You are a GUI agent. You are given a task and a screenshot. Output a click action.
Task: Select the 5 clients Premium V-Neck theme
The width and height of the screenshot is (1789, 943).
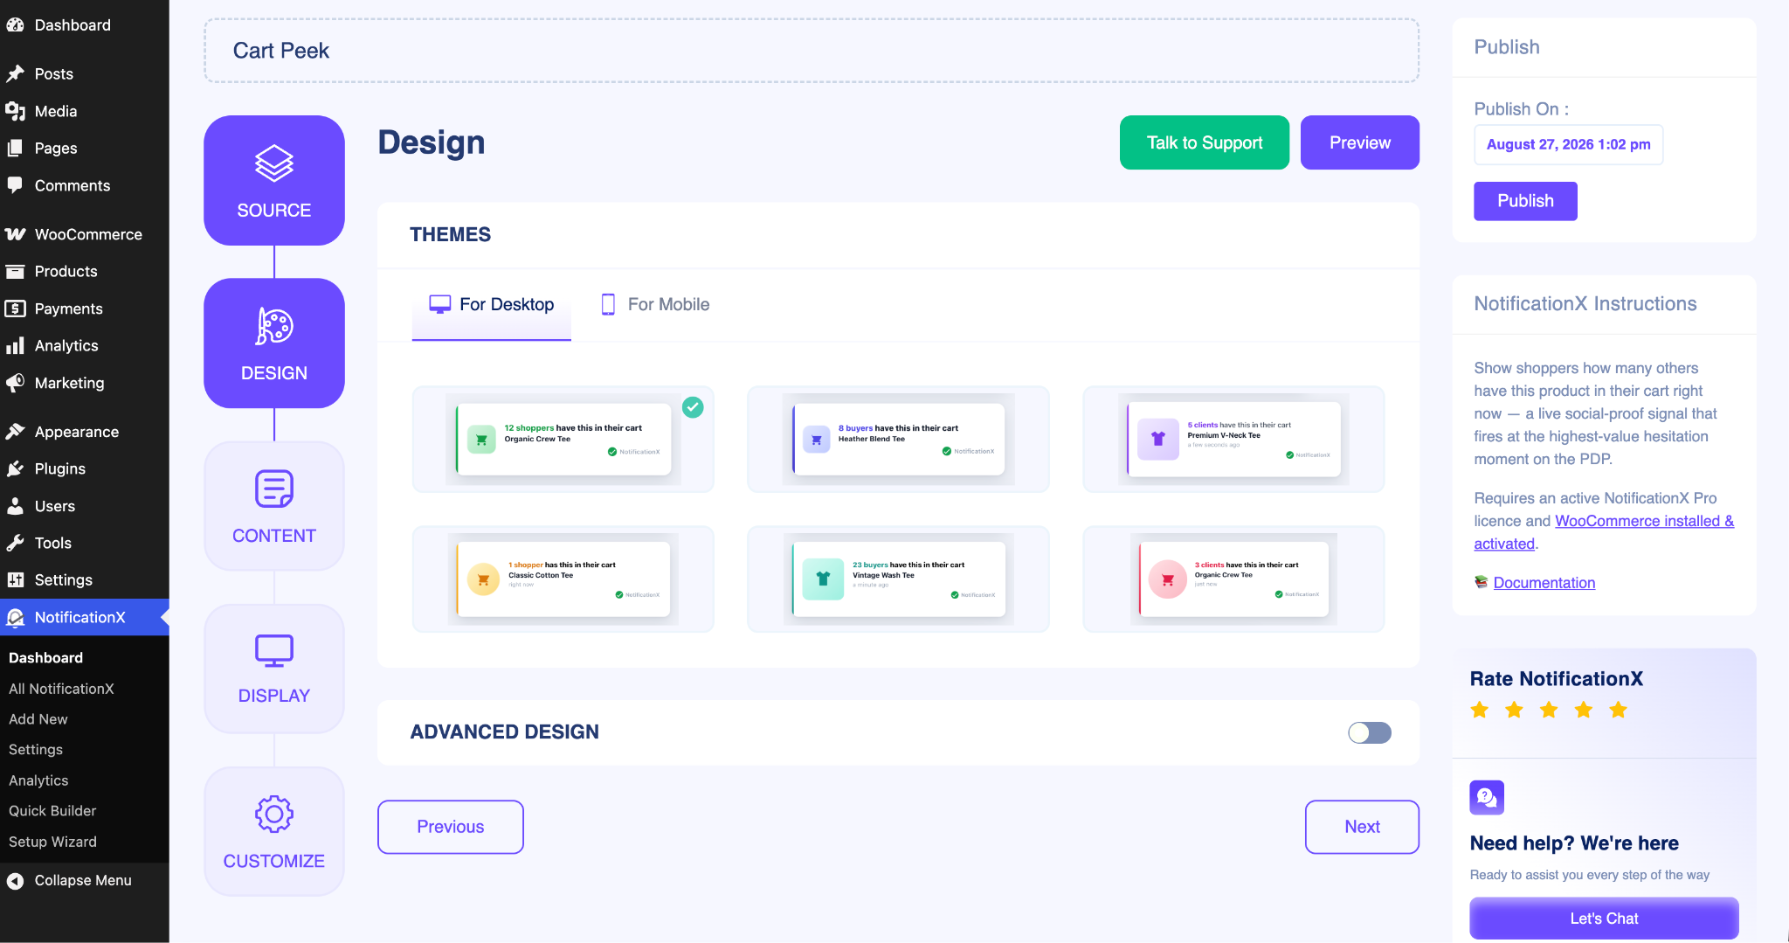1233,440
